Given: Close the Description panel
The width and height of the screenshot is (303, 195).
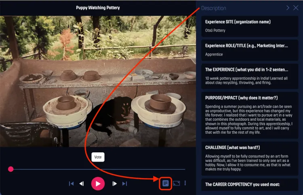Looking at the screenshot, I should click(x=296, y=8).
